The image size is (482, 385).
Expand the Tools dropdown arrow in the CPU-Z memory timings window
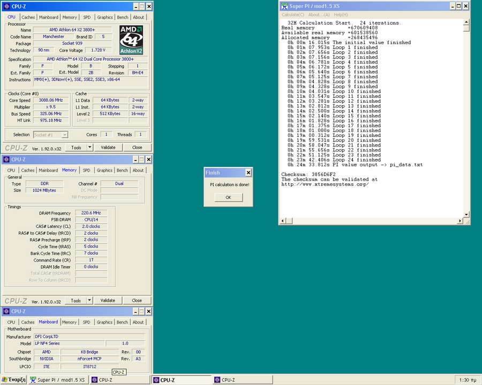tap(89, 301)
